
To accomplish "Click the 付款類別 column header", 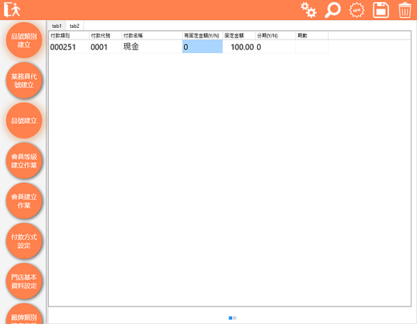I will [69, 35].
